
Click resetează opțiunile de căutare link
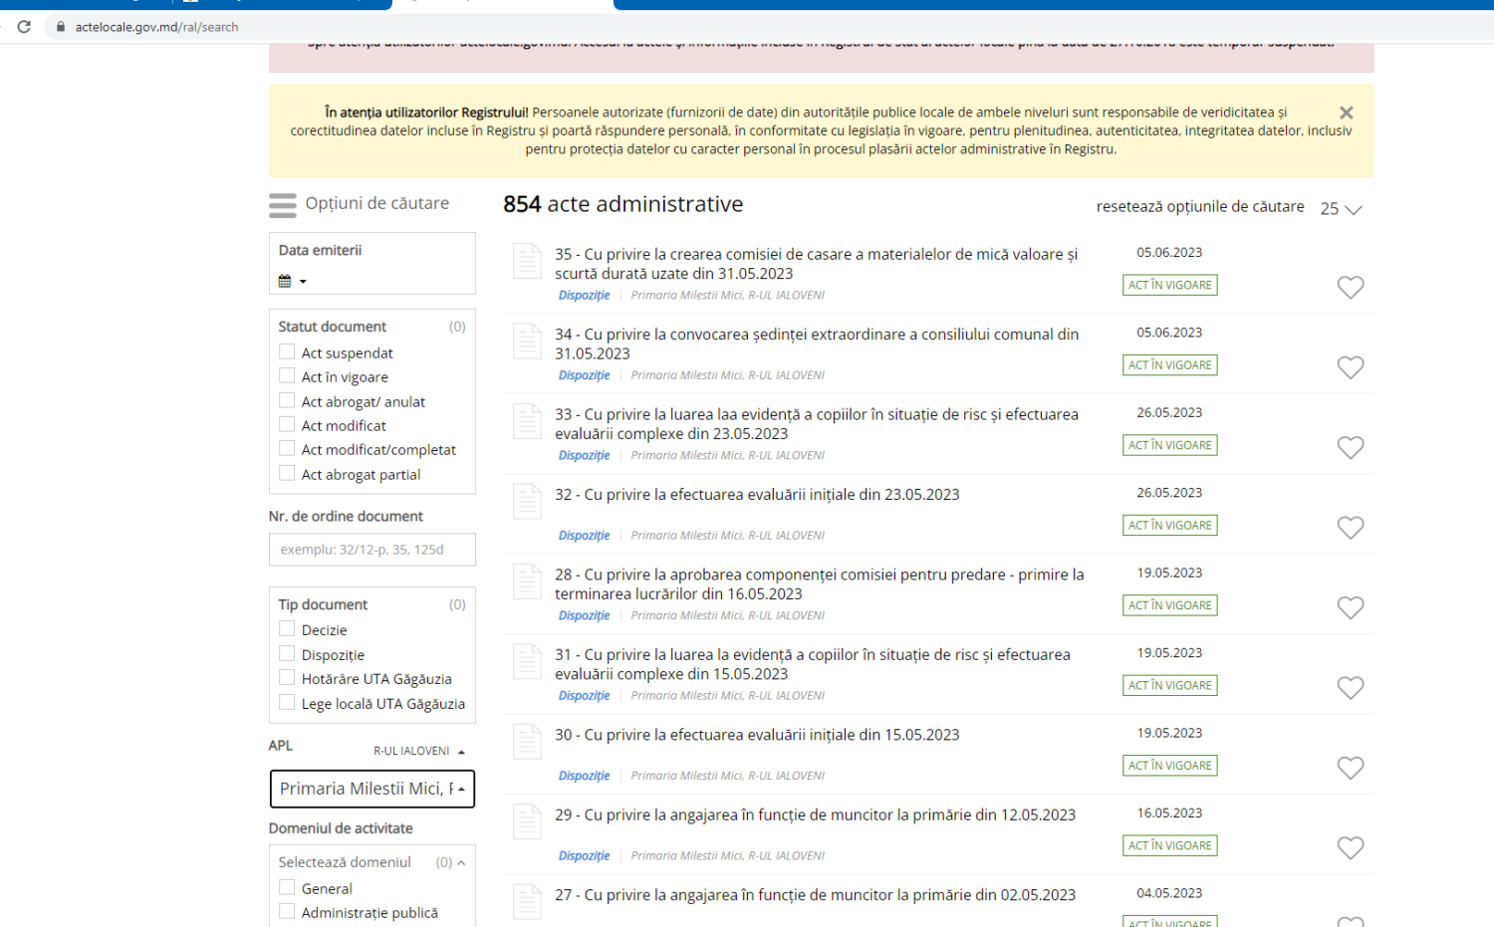tap(1200, 207)
